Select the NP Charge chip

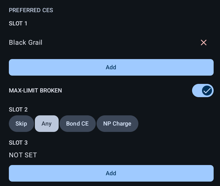[117, 124]
